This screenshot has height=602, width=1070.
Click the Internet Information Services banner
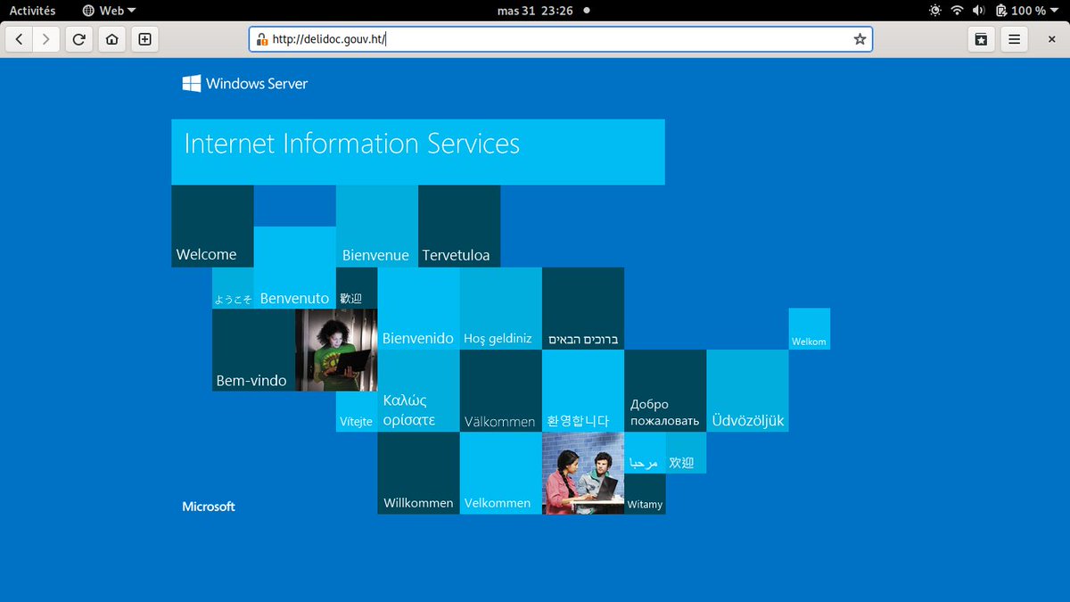pos(417,152)
